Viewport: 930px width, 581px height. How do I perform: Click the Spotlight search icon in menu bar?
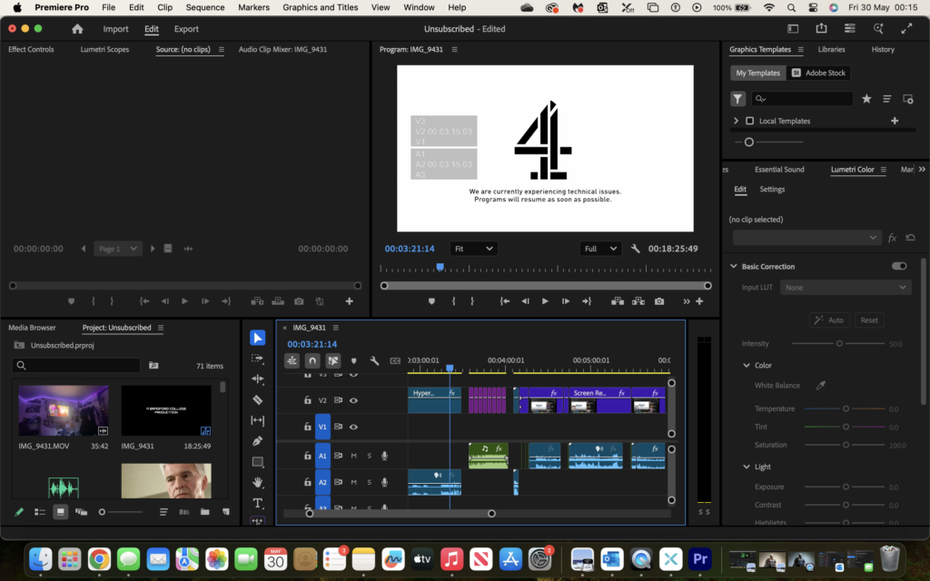click(791, 7)
